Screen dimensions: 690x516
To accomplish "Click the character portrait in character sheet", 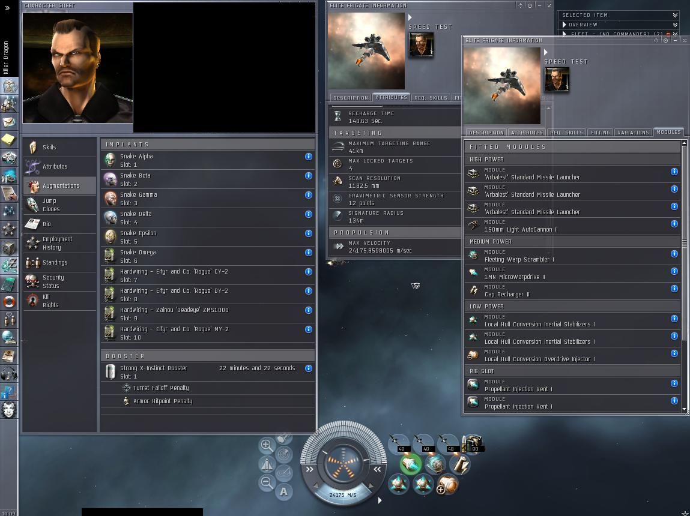I will (x=77, y=68).
